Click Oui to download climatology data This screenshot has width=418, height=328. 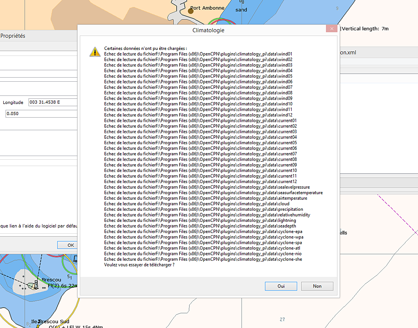pyautogui.click(x=281, y=286)
